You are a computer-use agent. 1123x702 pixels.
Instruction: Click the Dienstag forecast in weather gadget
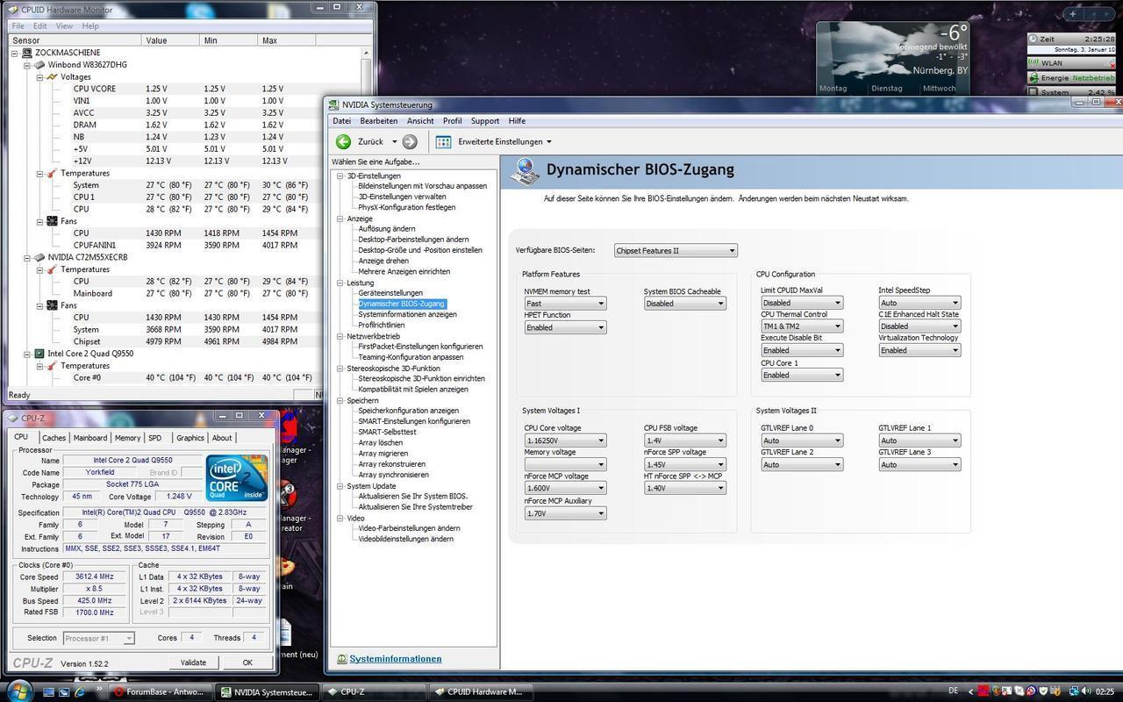[x=887, y=88]
